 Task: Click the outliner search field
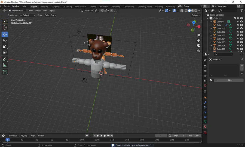click(x=228, y=10)
